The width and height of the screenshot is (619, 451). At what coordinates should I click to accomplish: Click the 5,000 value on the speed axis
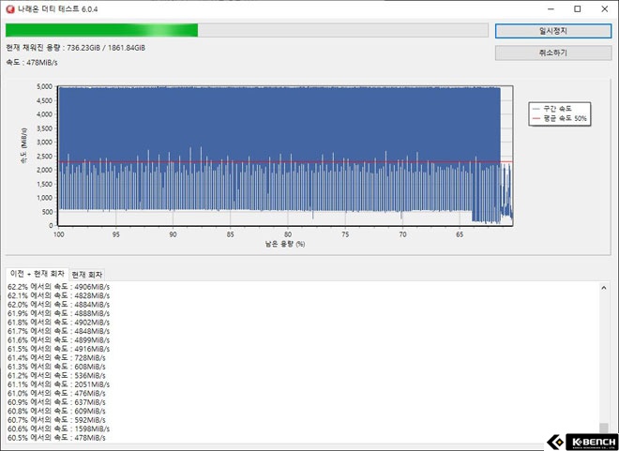tap(44, 86)
